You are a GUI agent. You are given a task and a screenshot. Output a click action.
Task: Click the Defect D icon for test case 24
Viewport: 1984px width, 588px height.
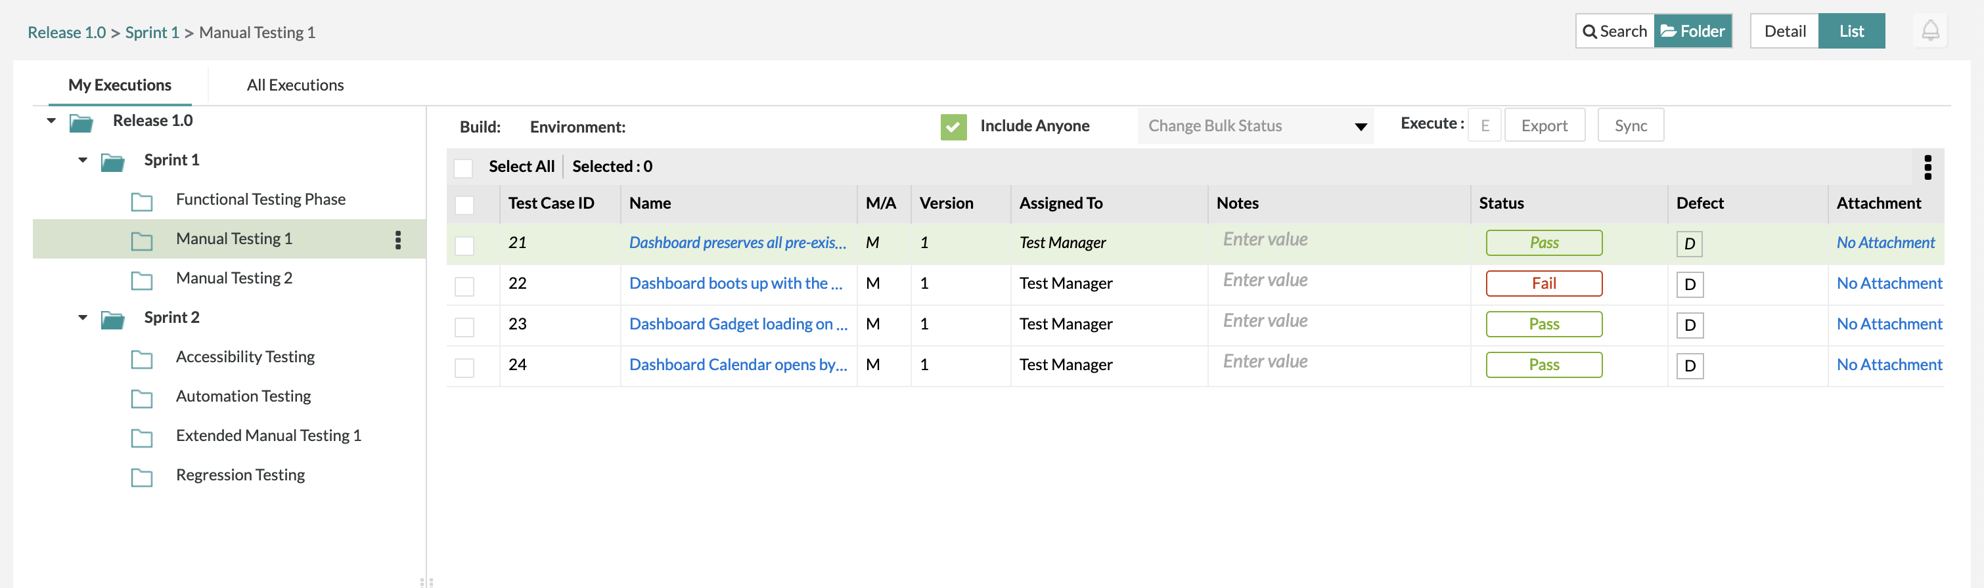(x=1689, y=366)
